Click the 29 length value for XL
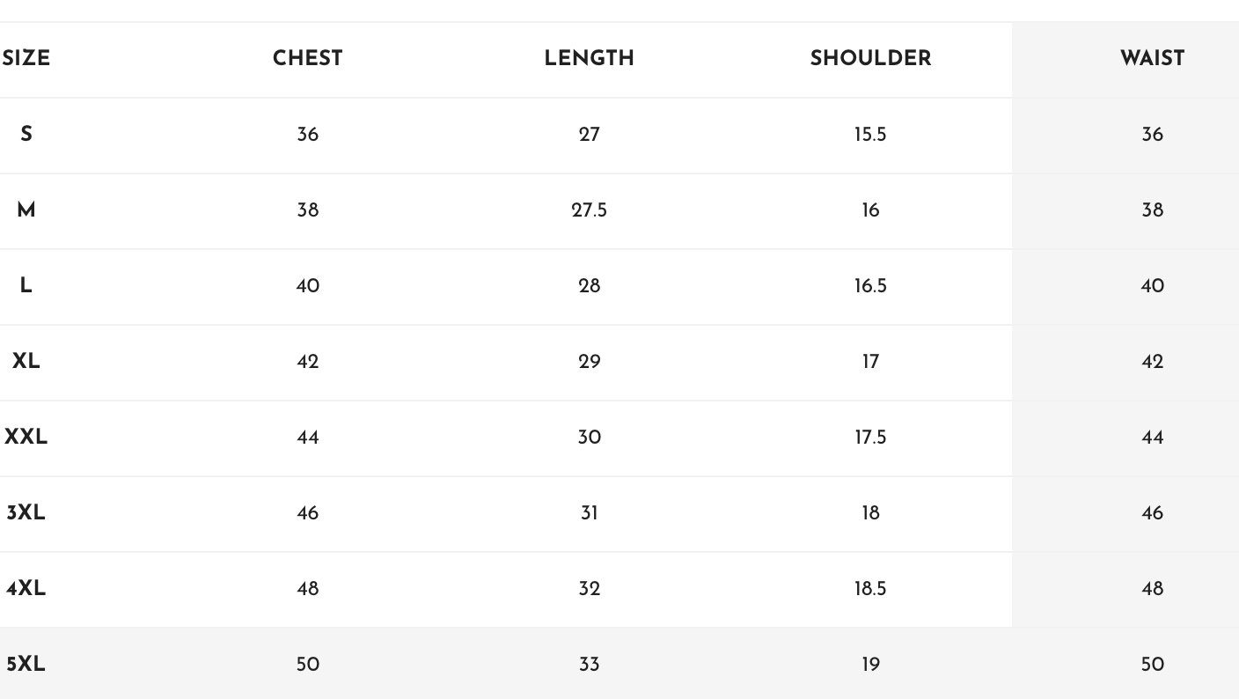This screenshot has height=699, width=1239. 589,362
